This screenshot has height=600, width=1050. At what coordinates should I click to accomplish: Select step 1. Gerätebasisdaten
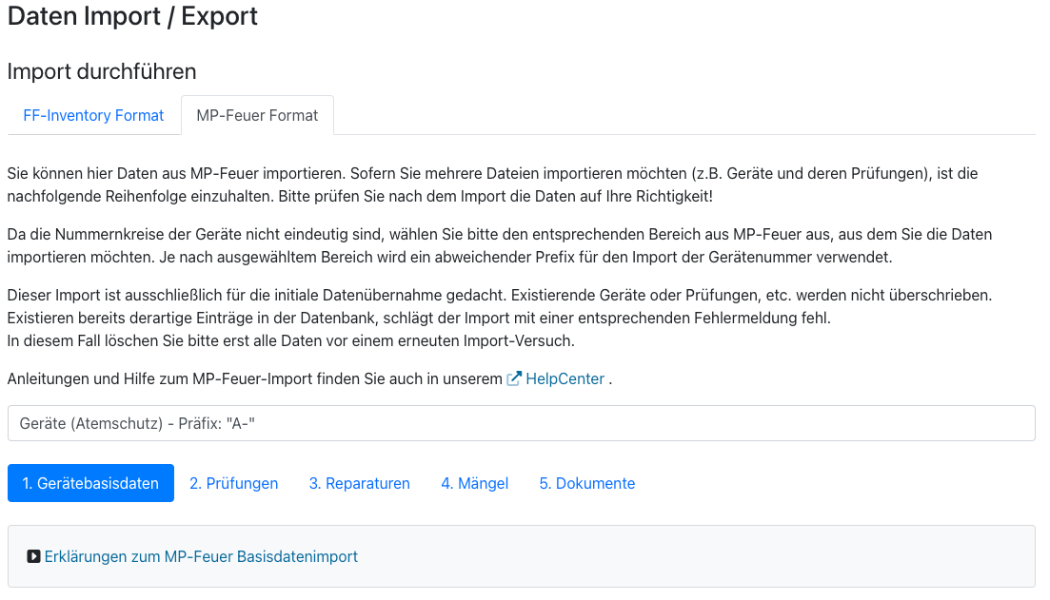click(90, 483)
